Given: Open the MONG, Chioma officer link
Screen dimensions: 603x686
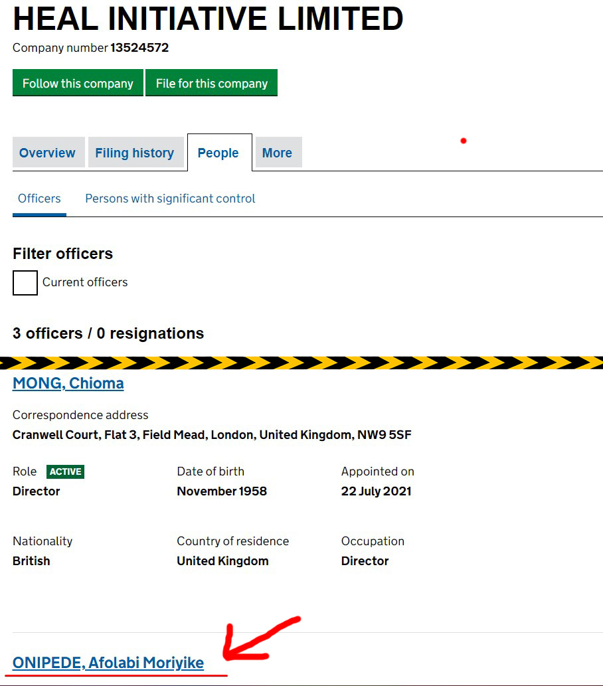Looking at the screenshot, I should (x=68, y=383).
